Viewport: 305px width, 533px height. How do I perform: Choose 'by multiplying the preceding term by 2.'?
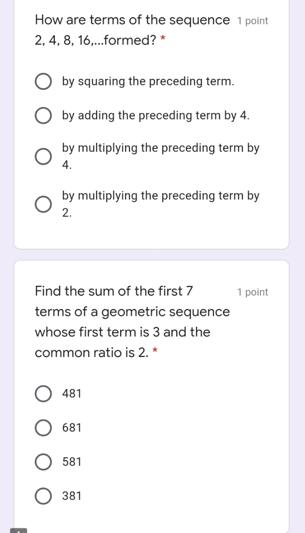click(x=161, y=204)
